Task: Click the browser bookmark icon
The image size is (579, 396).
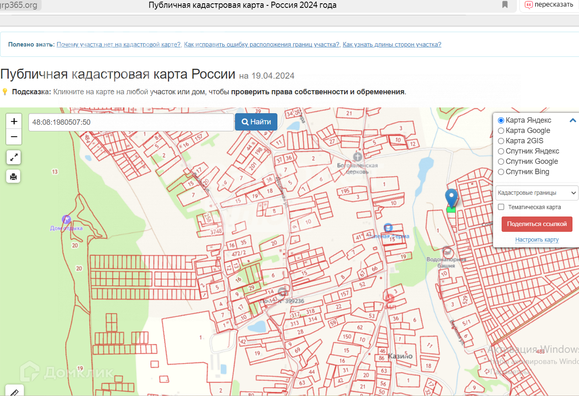Action: (x=505, y=5)
